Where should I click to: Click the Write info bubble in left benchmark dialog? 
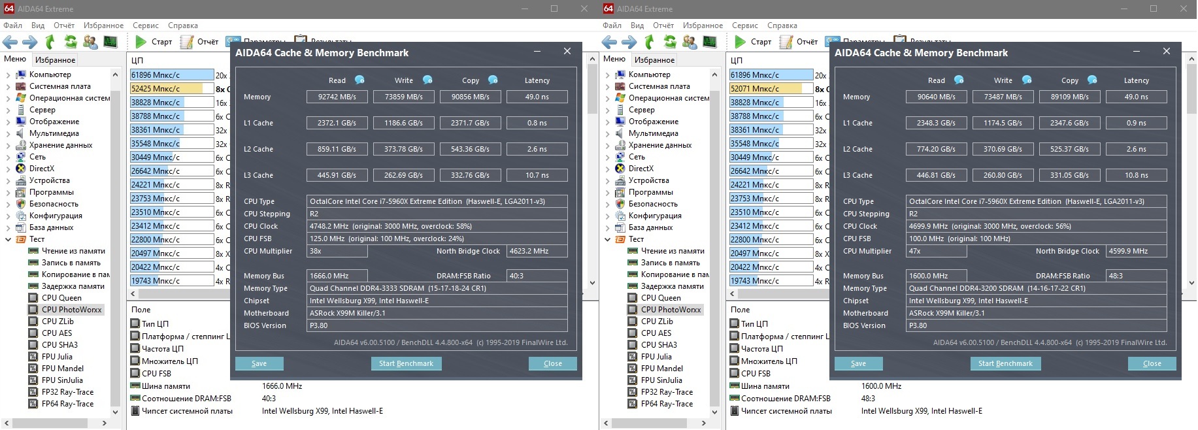point(427,80)
